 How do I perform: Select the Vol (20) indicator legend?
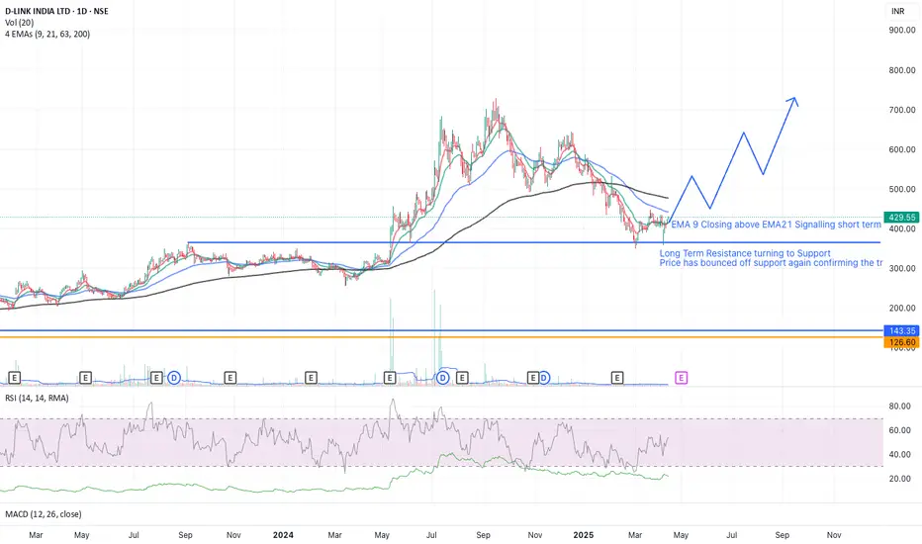(x=20, y=23)
